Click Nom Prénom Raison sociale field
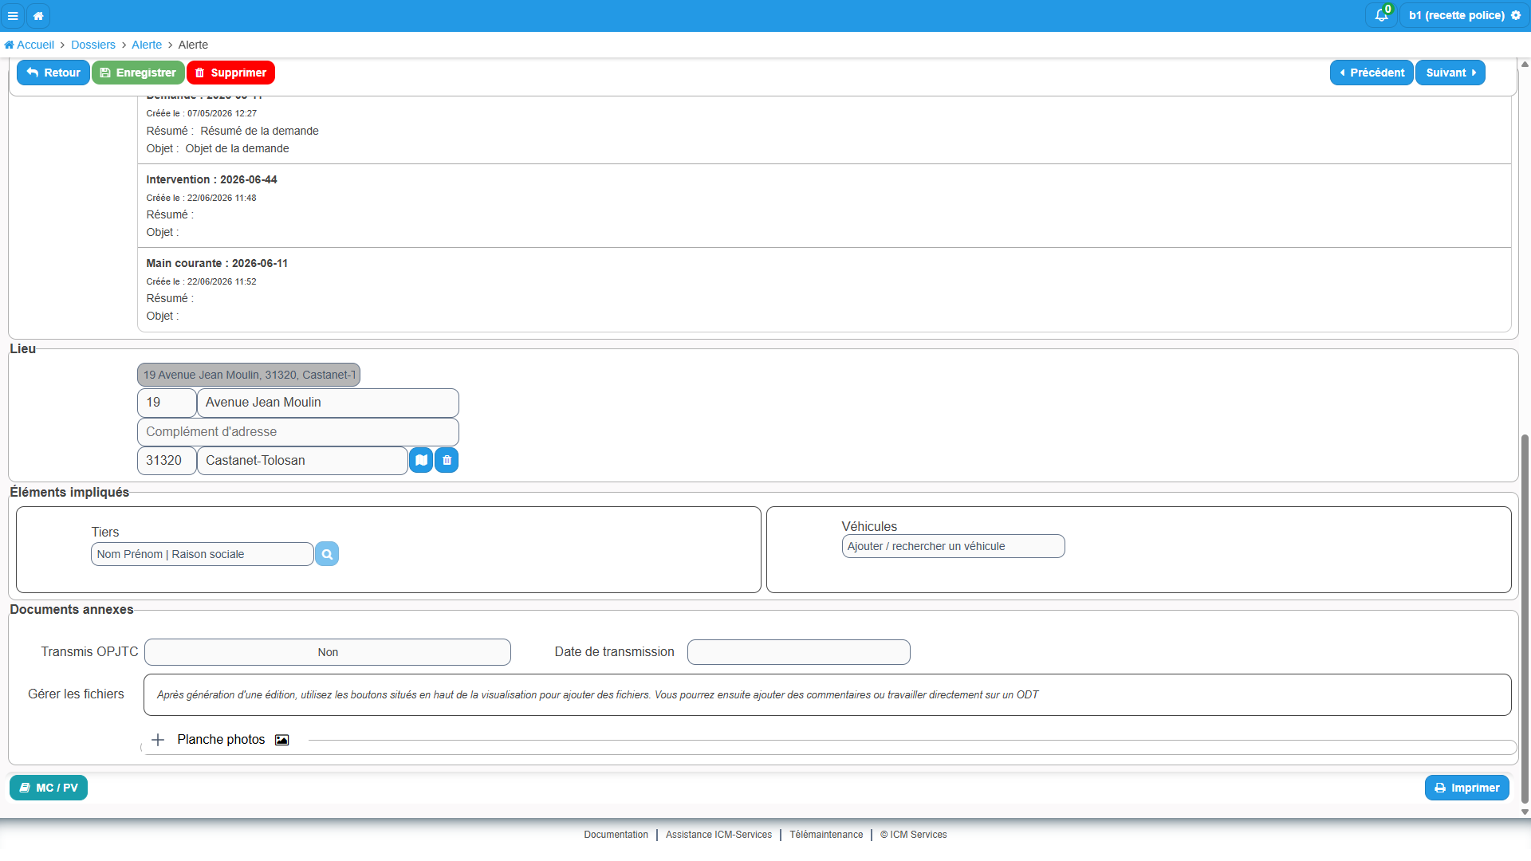This screenshot has height=861, width=1531. click(x=203, y=554)
